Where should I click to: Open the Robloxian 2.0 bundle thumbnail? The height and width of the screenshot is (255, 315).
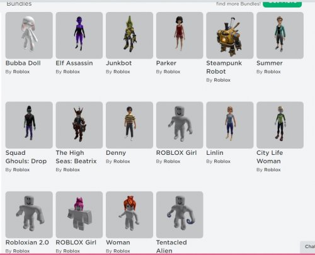point(29,215)
